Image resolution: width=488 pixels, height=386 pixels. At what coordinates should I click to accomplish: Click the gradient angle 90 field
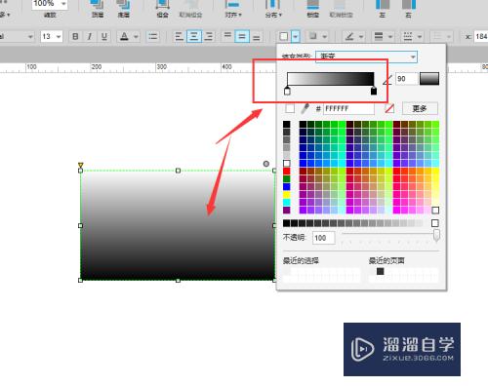click(x=406, y=79)
